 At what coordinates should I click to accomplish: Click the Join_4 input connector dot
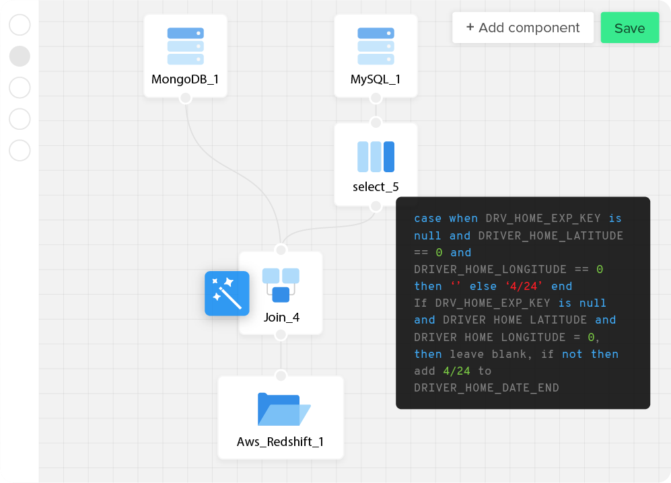click(281, 250)
